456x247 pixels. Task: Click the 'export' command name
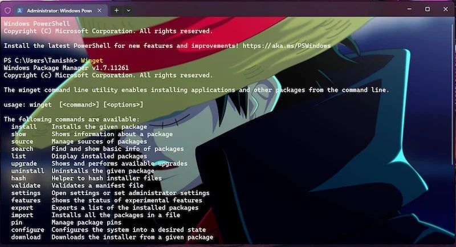(22, 208)
